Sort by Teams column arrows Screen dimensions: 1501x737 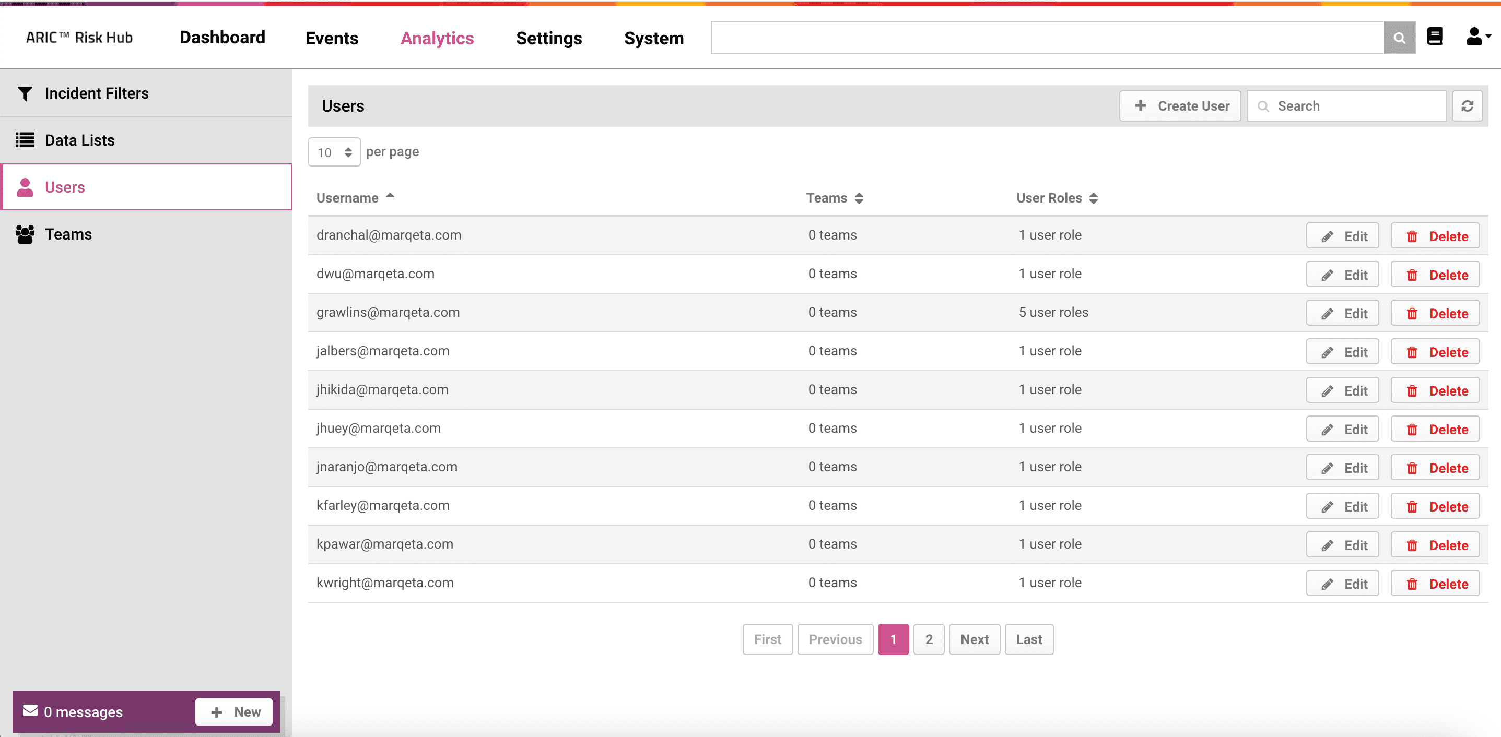[859, 198]
